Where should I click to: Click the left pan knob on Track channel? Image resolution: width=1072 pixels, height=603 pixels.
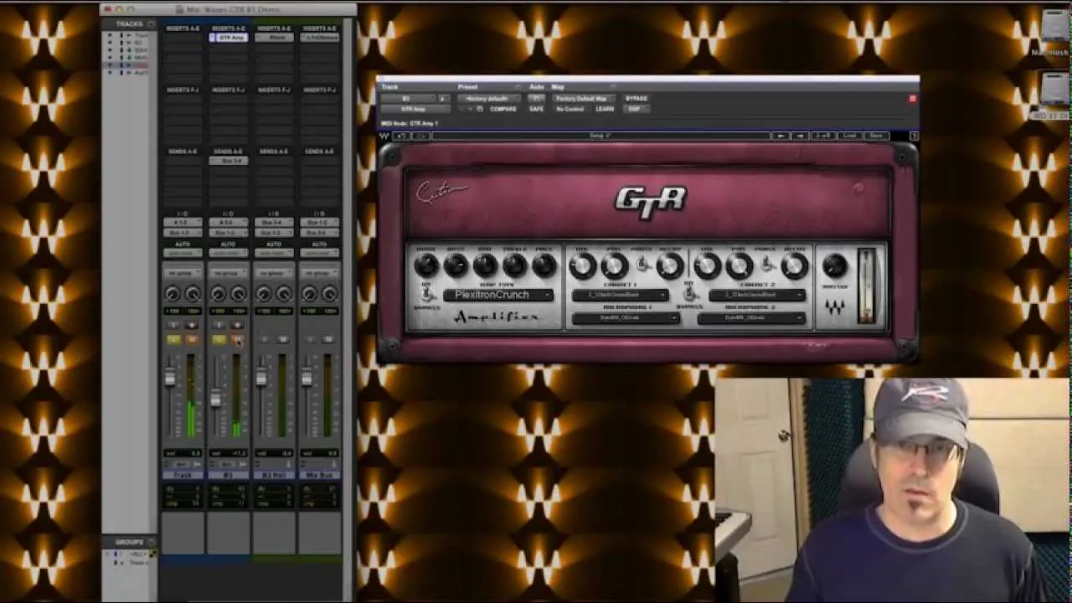pos(173,294)
